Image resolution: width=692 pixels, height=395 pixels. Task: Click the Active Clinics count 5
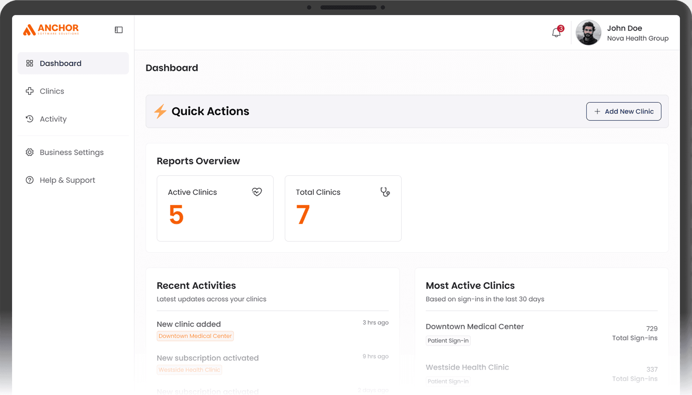click(176, 215)
